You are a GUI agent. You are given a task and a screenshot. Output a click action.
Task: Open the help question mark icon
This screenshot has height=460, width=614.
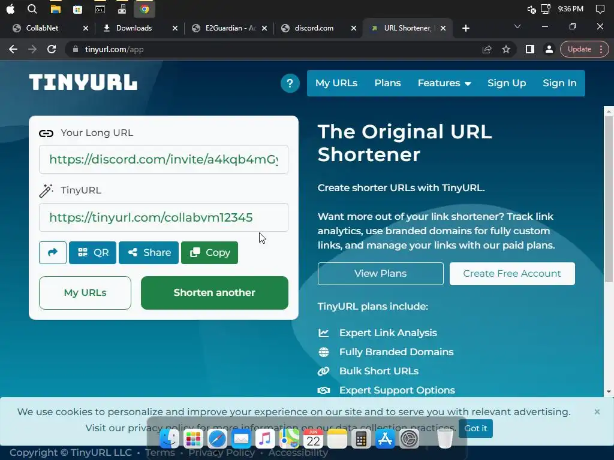[290, 83]
